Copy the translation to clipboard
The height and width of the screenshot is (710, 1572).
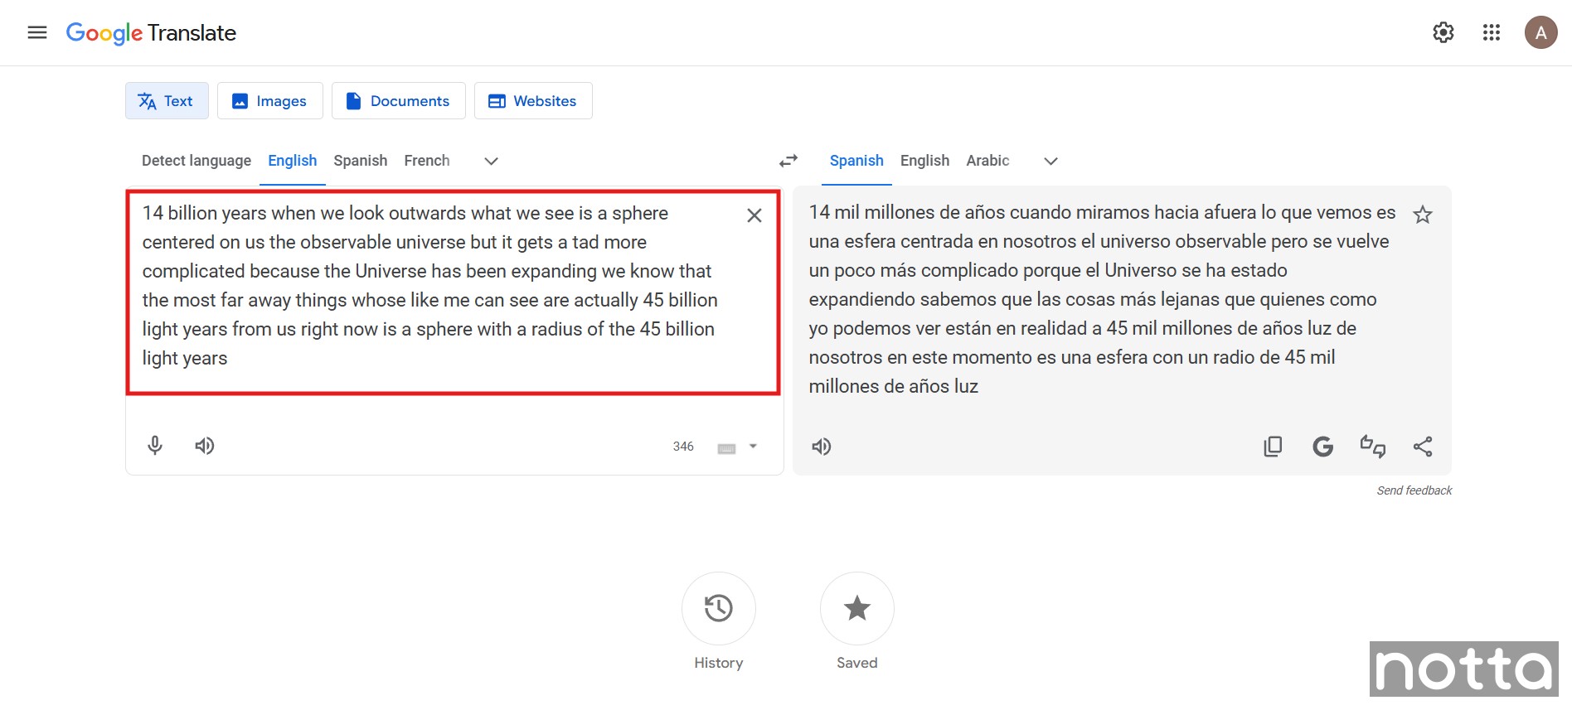click(x=1273, y=447)
